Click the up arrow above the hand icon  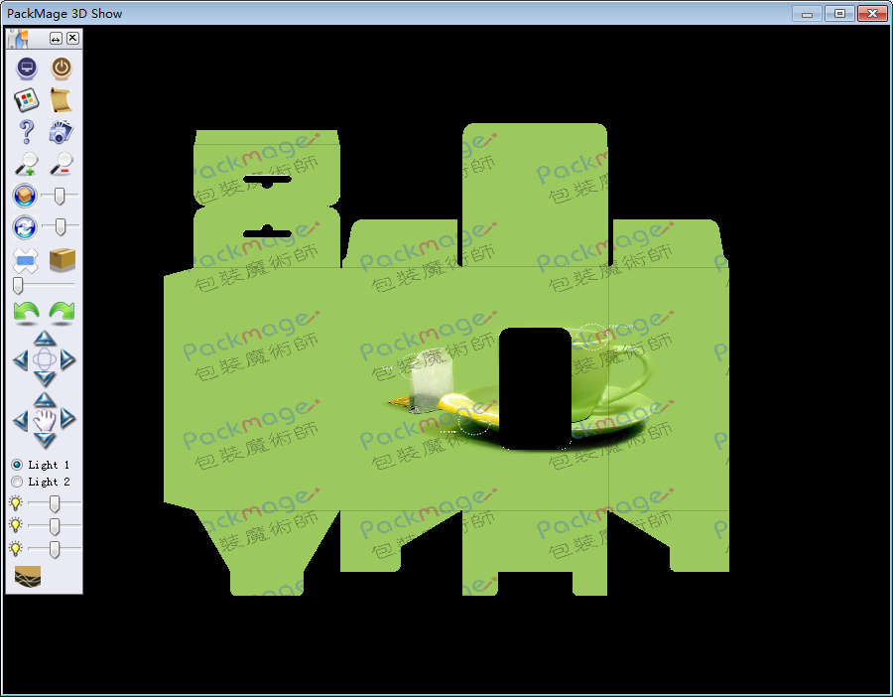(45, 399)
